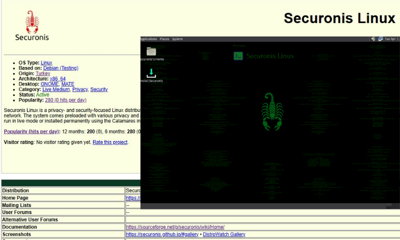Click the network status icon in panel

pyautogui.click(x=380, y=39)
